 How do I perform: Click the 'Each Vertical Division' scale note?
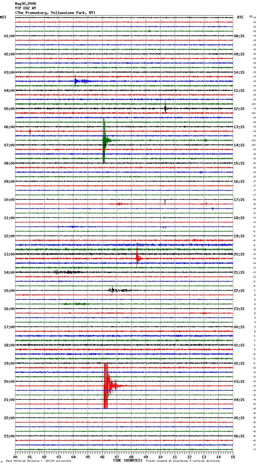click(x=38, y=461)
